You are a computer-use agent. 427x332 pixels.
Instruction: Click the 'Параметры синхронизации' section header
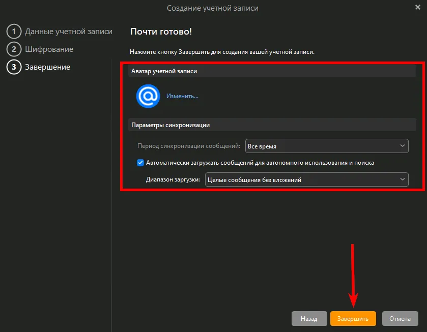coord(170,125)
